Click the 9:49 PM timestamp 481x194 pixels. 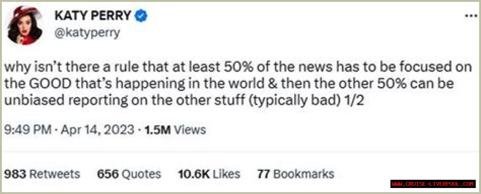27,130
